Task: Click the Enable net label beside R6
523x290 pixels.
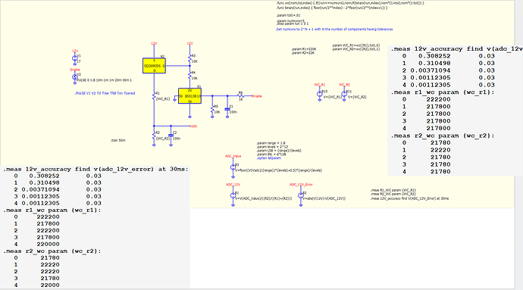Action: [257, 96]
